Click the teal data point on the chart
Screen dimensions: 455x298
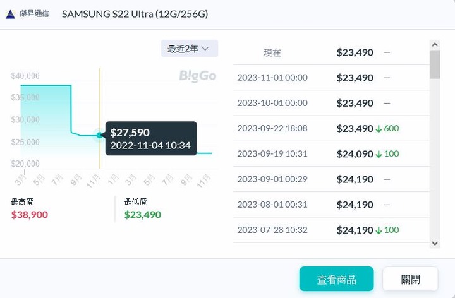(100, 135)
